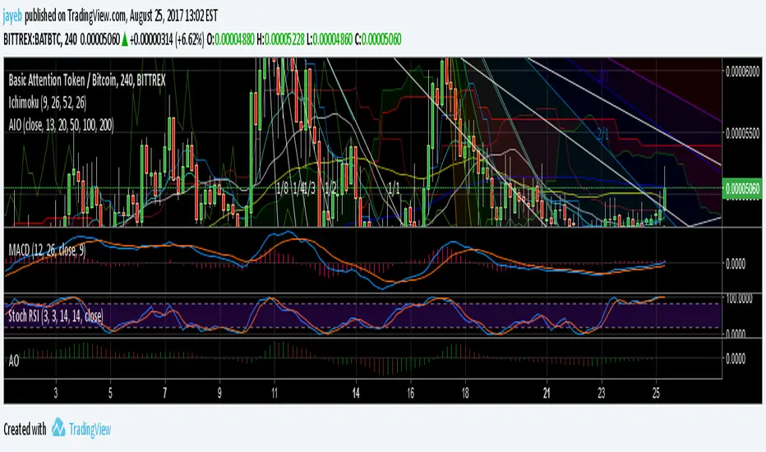766x452 pixels.
Task: Select the high value H:0.00005228
Action: (x=280, y=39)
